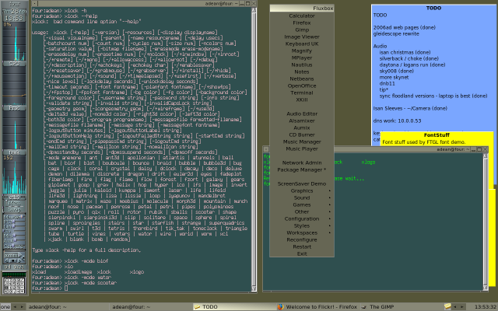Click Restart in the Fluxbox menu
The width and height of the screenshot is (498, 311).
click(x=302, y=246)
